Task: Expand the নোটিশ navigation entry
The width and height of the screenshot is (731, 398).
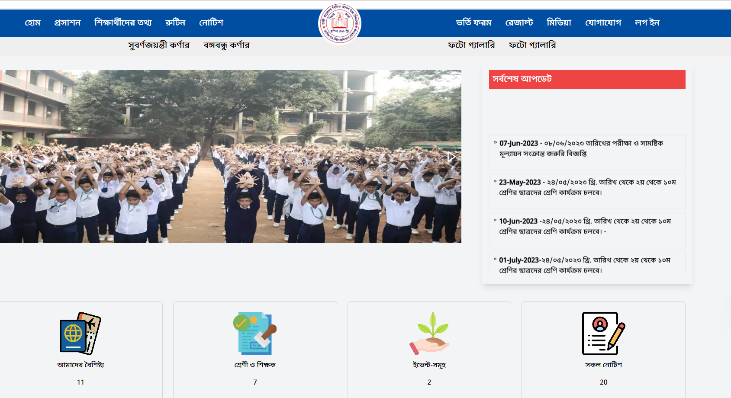Action: coord(213,22)
